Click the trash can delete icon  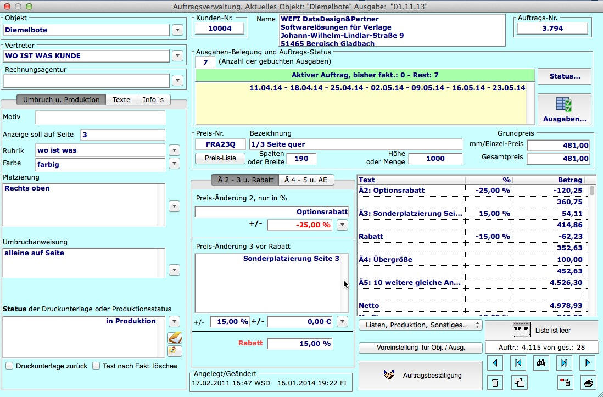(x=495, y=383)
